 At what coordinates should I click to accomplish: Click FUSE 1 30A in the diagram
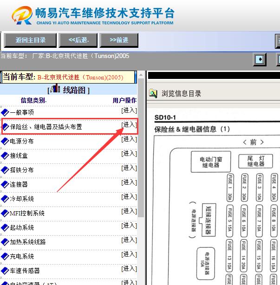tap(230, 188)
